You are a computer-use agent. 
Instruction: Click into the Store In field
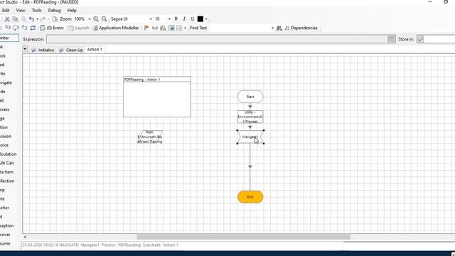[439, 39]
